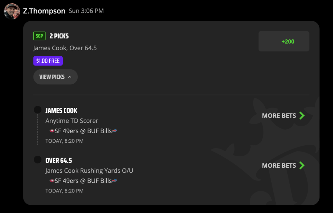Click Z.Thompson's profile avatar
Viewport: 333px width, 213px height.
click(x=12, y=11)
